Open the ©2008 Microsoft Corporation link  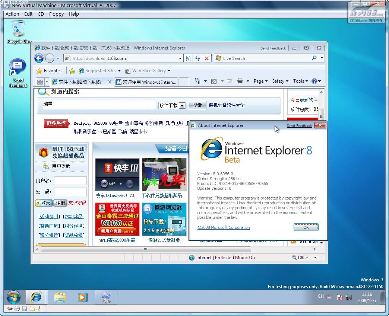click(x=224, y=227)
